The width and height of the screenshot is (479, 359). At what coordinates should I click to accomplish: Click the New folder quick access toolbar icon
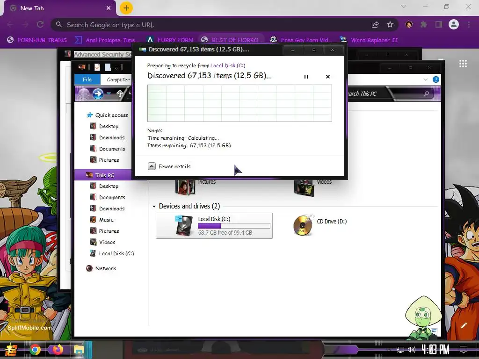click(x=108, y=67)
